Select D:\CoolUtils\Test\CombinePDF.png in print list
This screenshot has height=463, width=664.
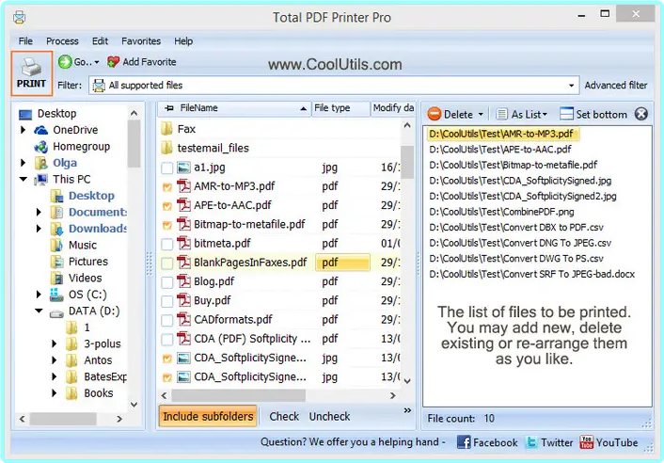point(502,212)
